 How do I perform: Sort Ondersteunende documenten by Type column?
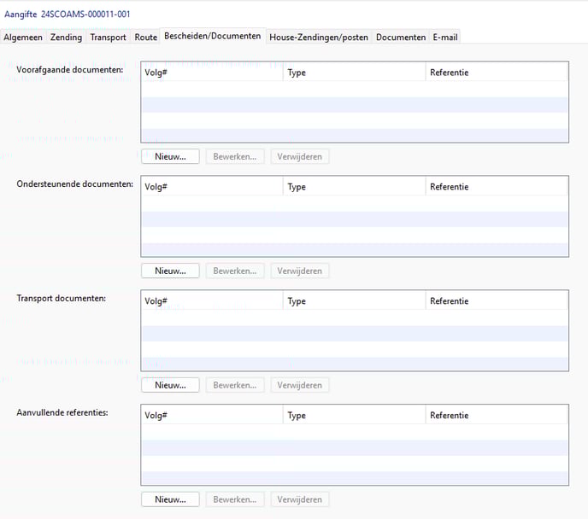(x=355, y=186)
